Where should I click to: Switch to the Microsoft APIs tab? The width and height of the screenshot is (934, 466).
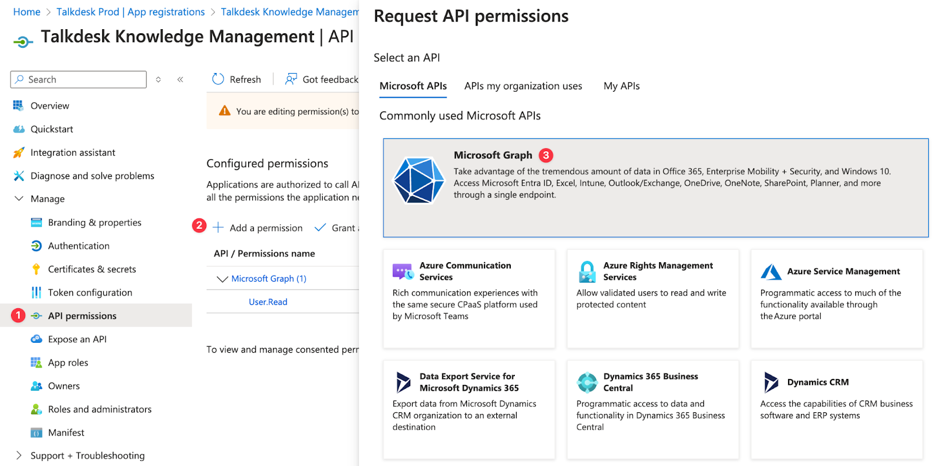(413, 86)
